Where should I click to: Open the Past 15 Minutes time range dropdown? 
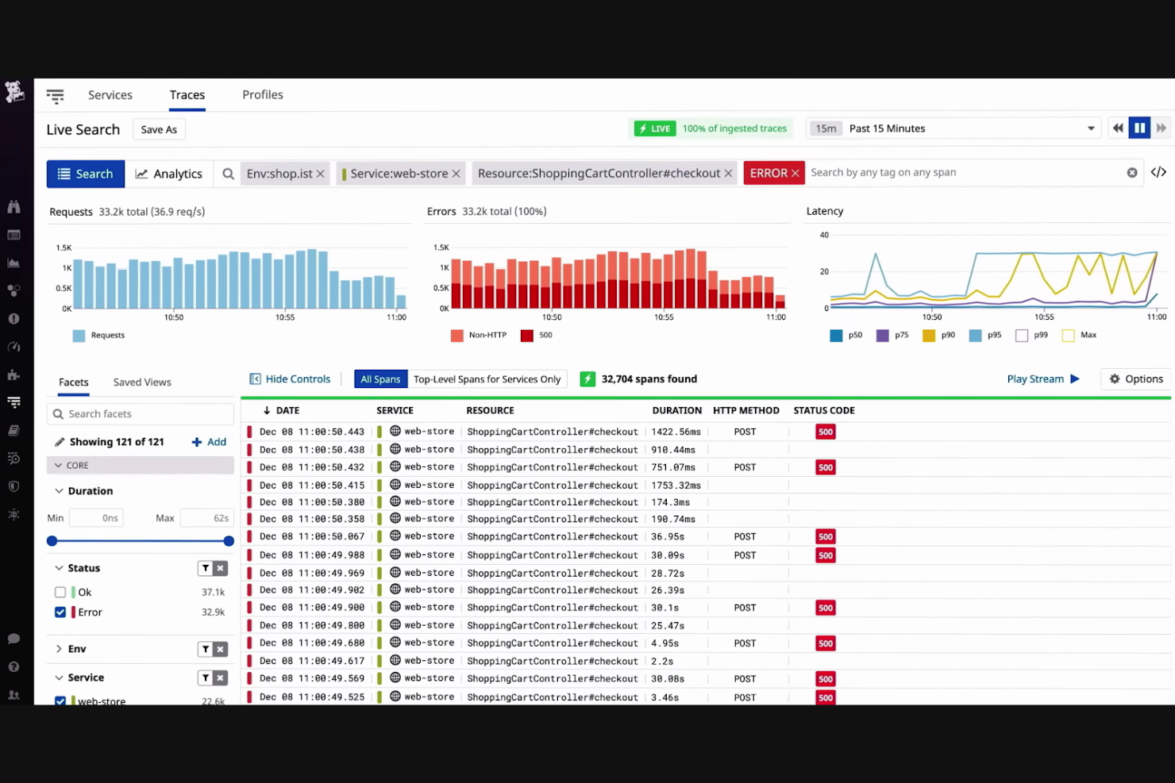coord(1090,128)
